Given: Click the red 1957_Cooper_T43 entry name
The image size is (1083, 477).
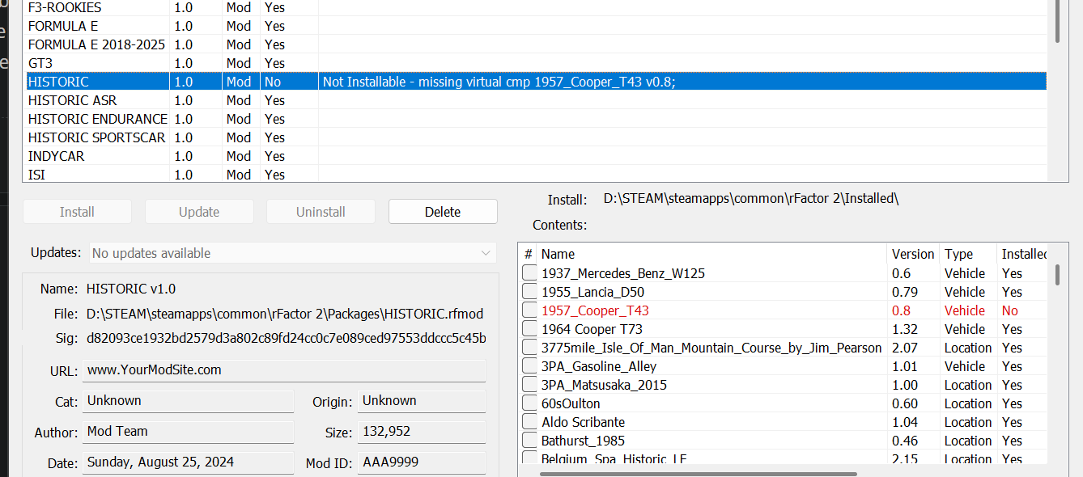Looking at the screenshot, I should tap(595, 310).
